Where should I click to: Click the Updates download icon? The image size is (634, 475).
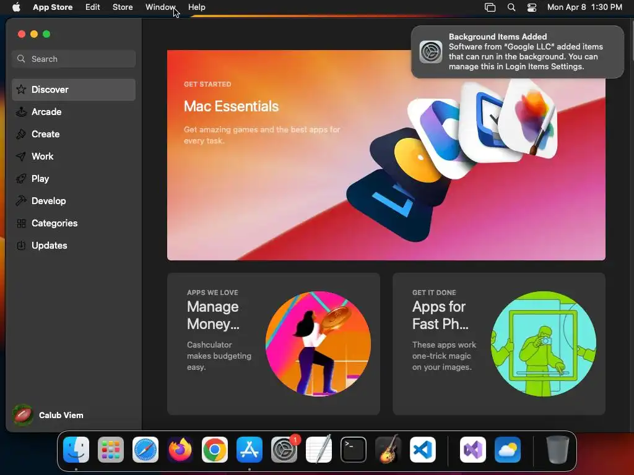(21, 245)
